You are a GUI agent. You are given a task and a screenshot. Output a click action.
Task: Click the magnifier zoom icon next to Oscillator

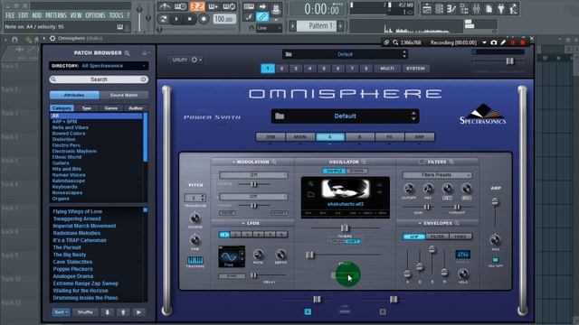point(364,162)
